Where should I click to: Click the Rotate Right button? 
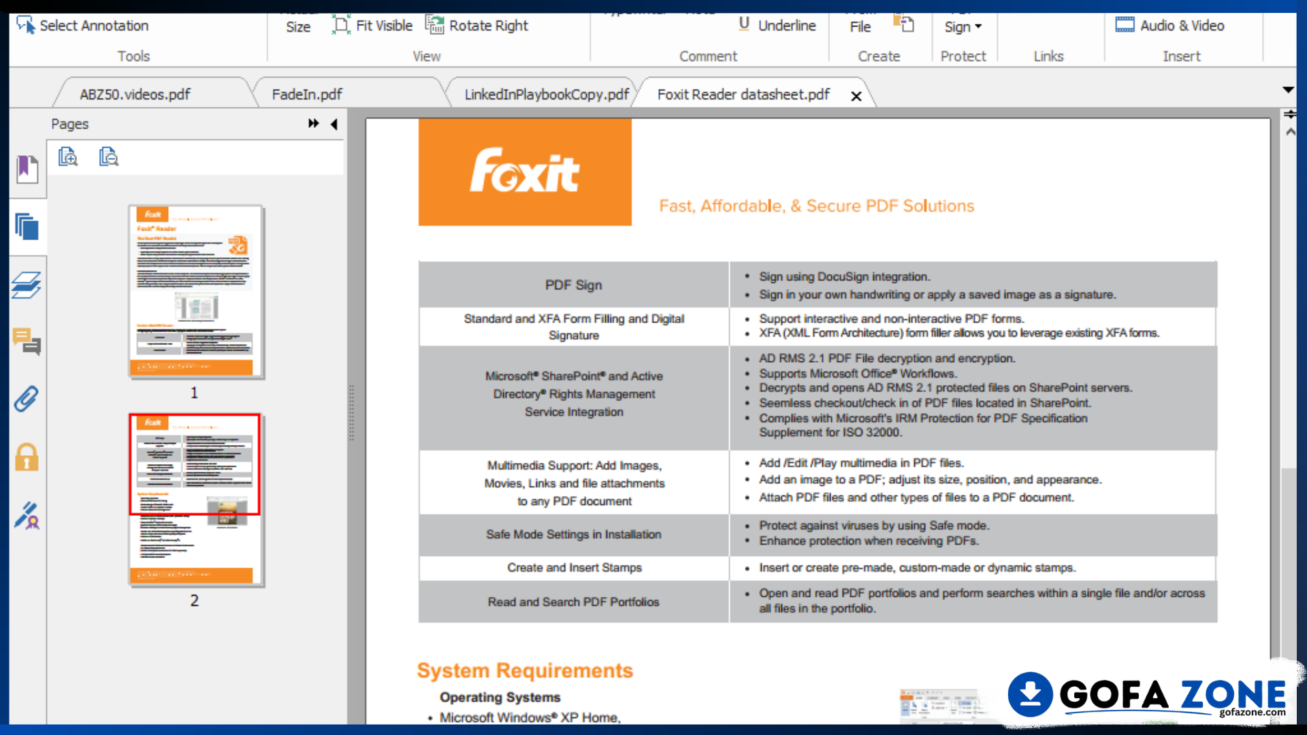tap(477, 26)
